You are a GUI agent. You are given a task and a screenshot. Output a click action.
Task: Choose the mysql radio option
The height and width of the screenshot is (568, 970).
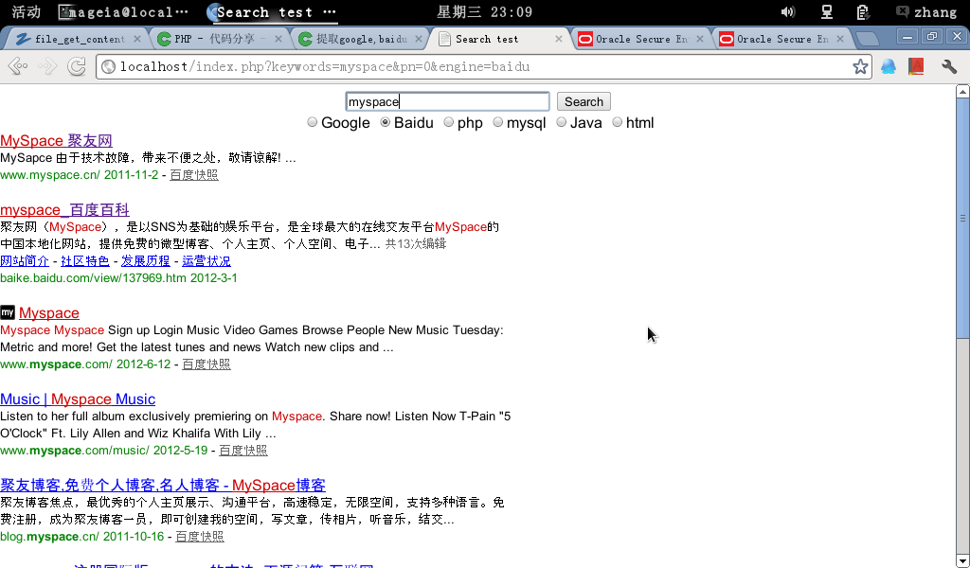click(498, 122)
